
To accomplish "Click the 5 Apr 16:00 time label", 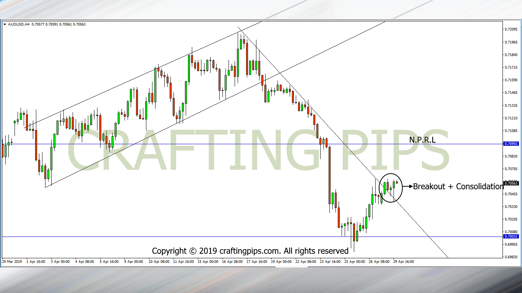I will 110,262.
